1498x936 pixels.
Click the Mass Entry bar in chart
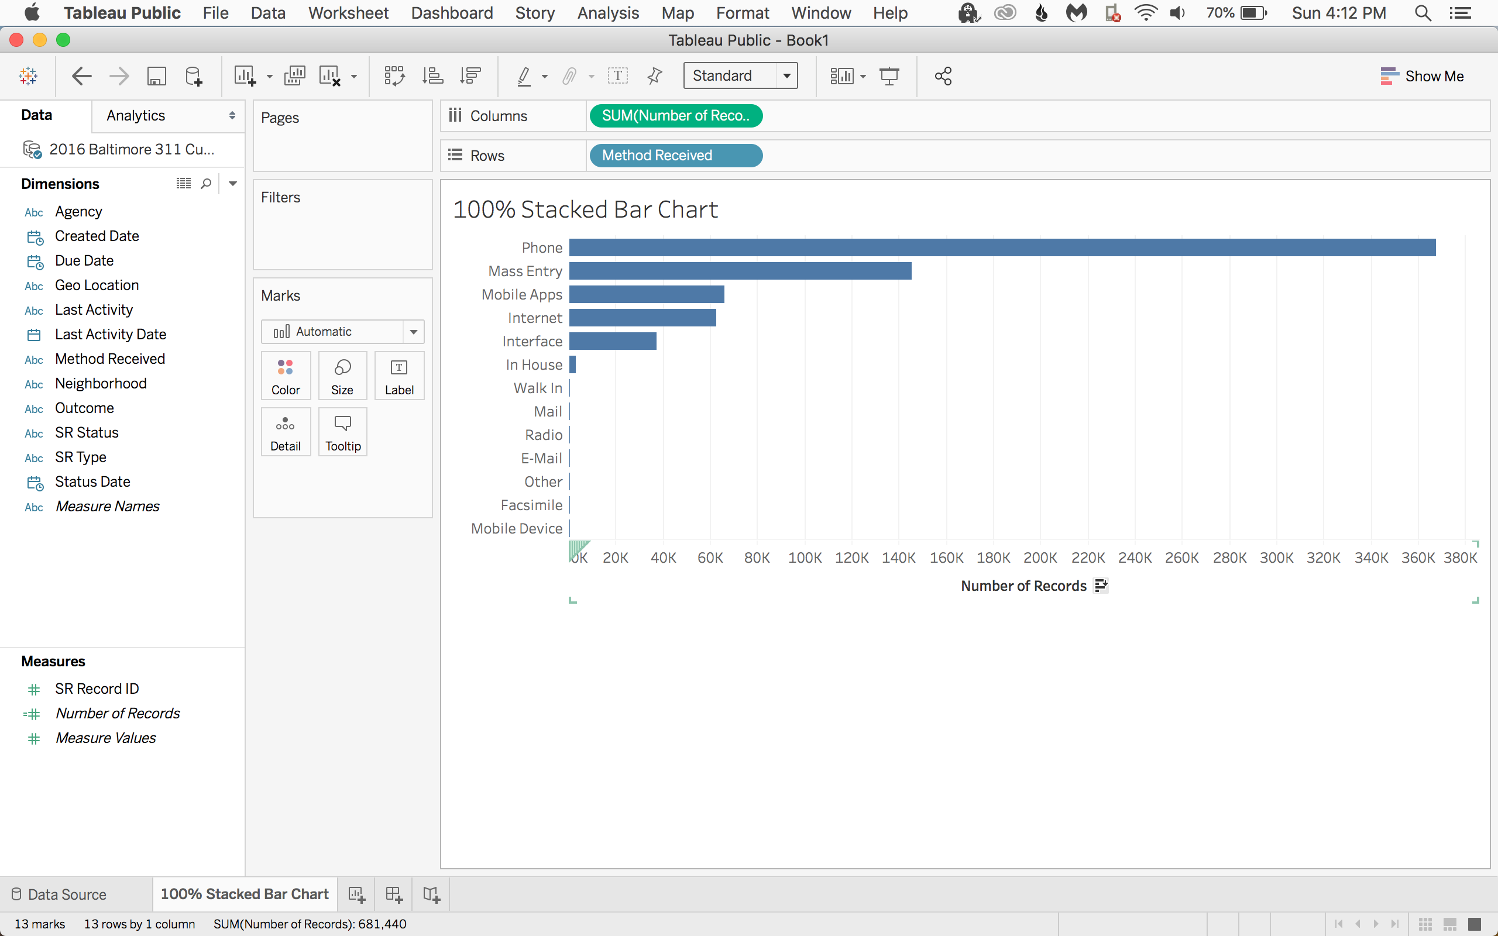(x=740, y=271)
